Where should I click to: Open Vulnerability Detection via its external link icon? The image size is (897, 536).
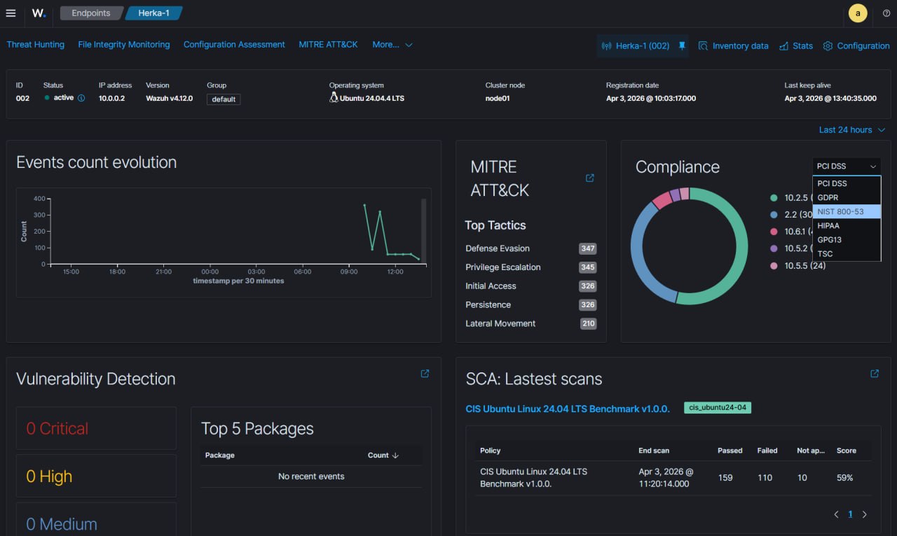[425, 374]
